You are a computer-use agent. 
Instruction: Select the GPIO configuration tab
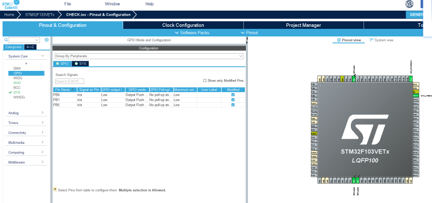pyautogui.click(x=62, y=64)
